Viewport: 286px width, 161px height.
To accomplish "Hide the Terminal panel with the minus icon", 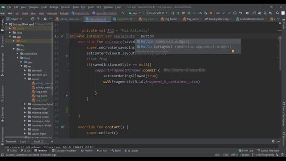I will point(278,141).
